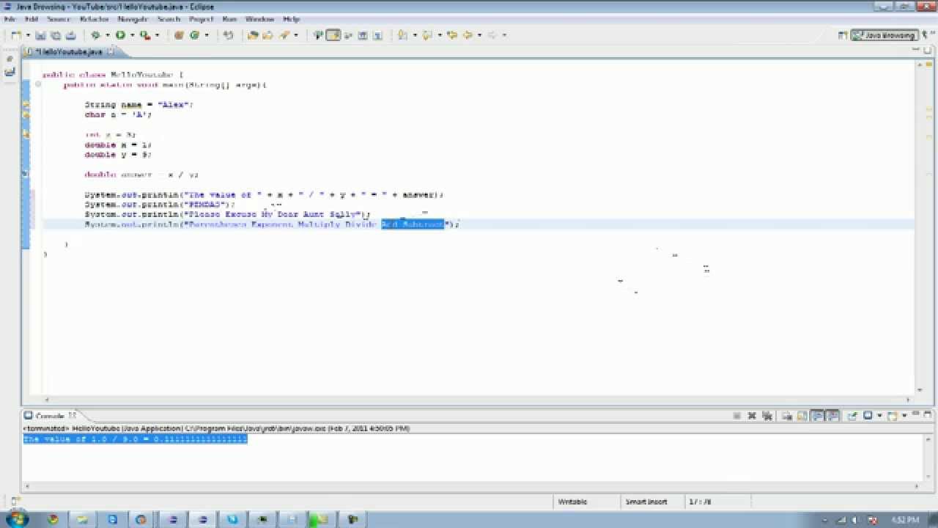Click the Terminate console icon
The image size is (938, 528).
point(736,416)
